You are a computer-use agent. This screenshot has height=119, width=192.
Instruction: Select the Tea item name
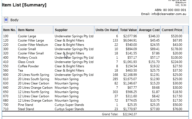(x=20, y=70)
